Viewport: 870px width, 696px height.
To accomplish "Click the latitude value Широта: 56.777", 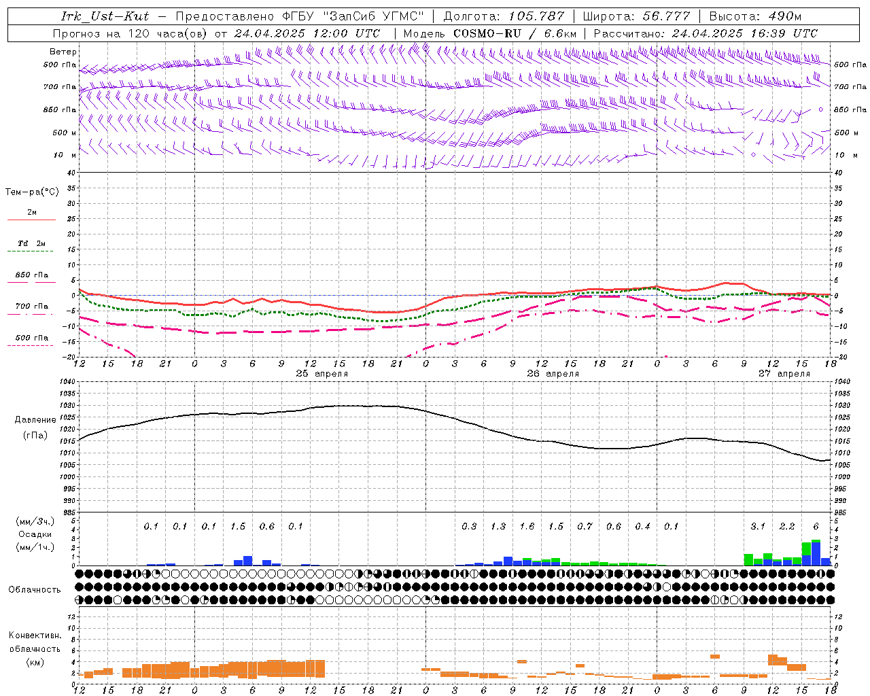I will click(636, 16).
